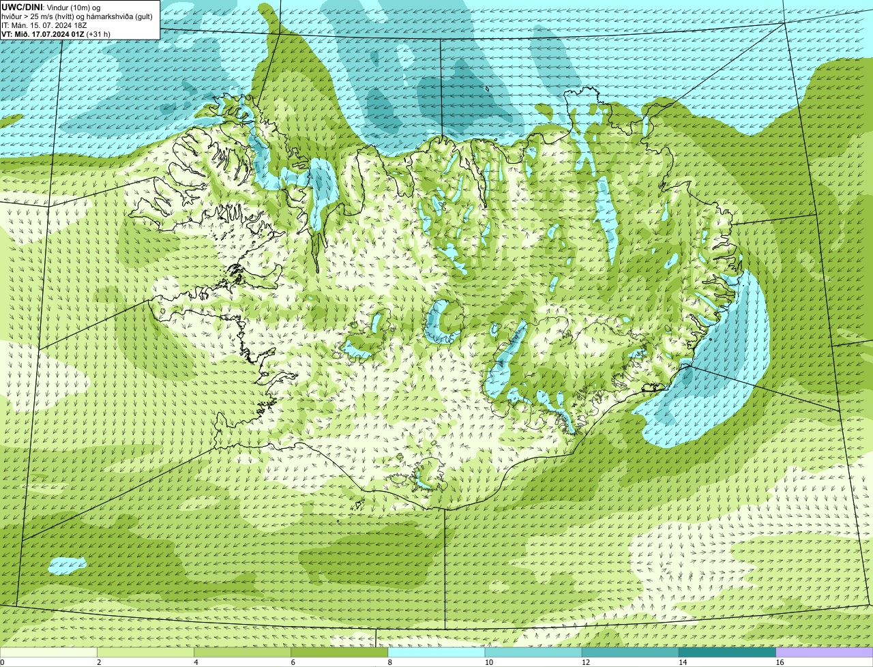
Task: Click the legend tick label '2'
Action: [x=99, y=662]
